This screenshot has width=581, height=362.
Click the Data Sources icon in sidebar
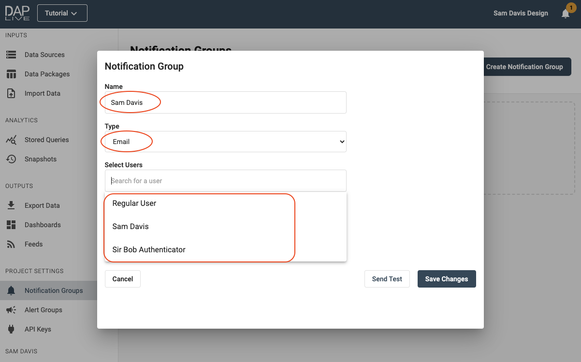[x=11, y=55]
